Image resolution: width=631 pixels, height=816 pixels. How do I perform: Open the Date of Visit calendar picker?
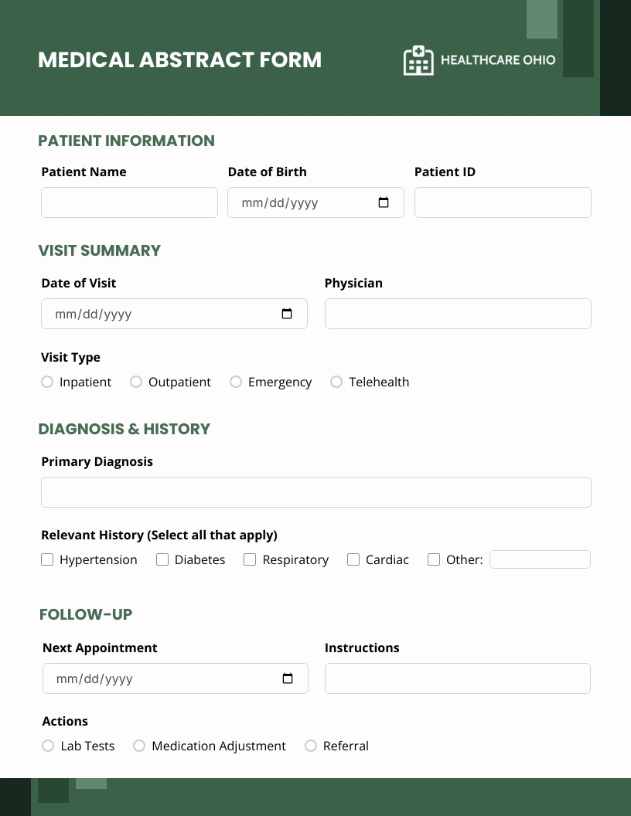point(287,314)
